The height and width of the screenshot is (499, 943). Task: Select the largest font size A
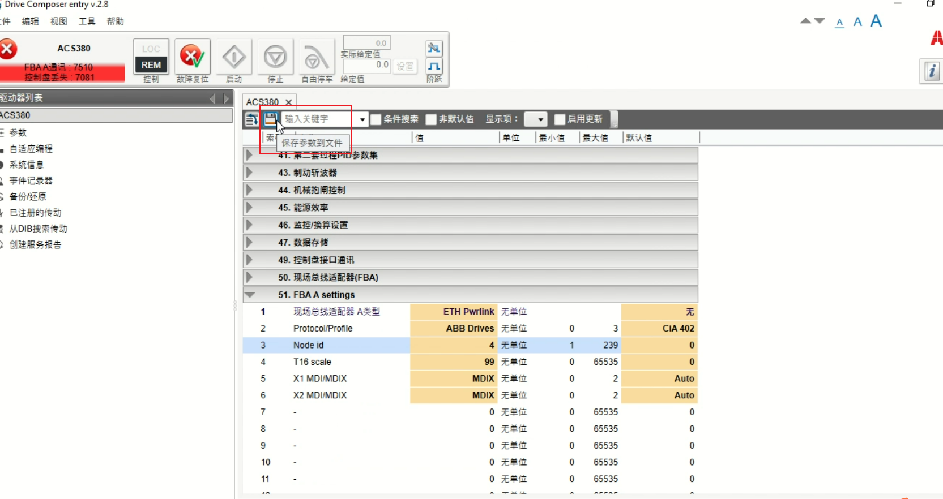pyautogui.click(x=876, y=21)
